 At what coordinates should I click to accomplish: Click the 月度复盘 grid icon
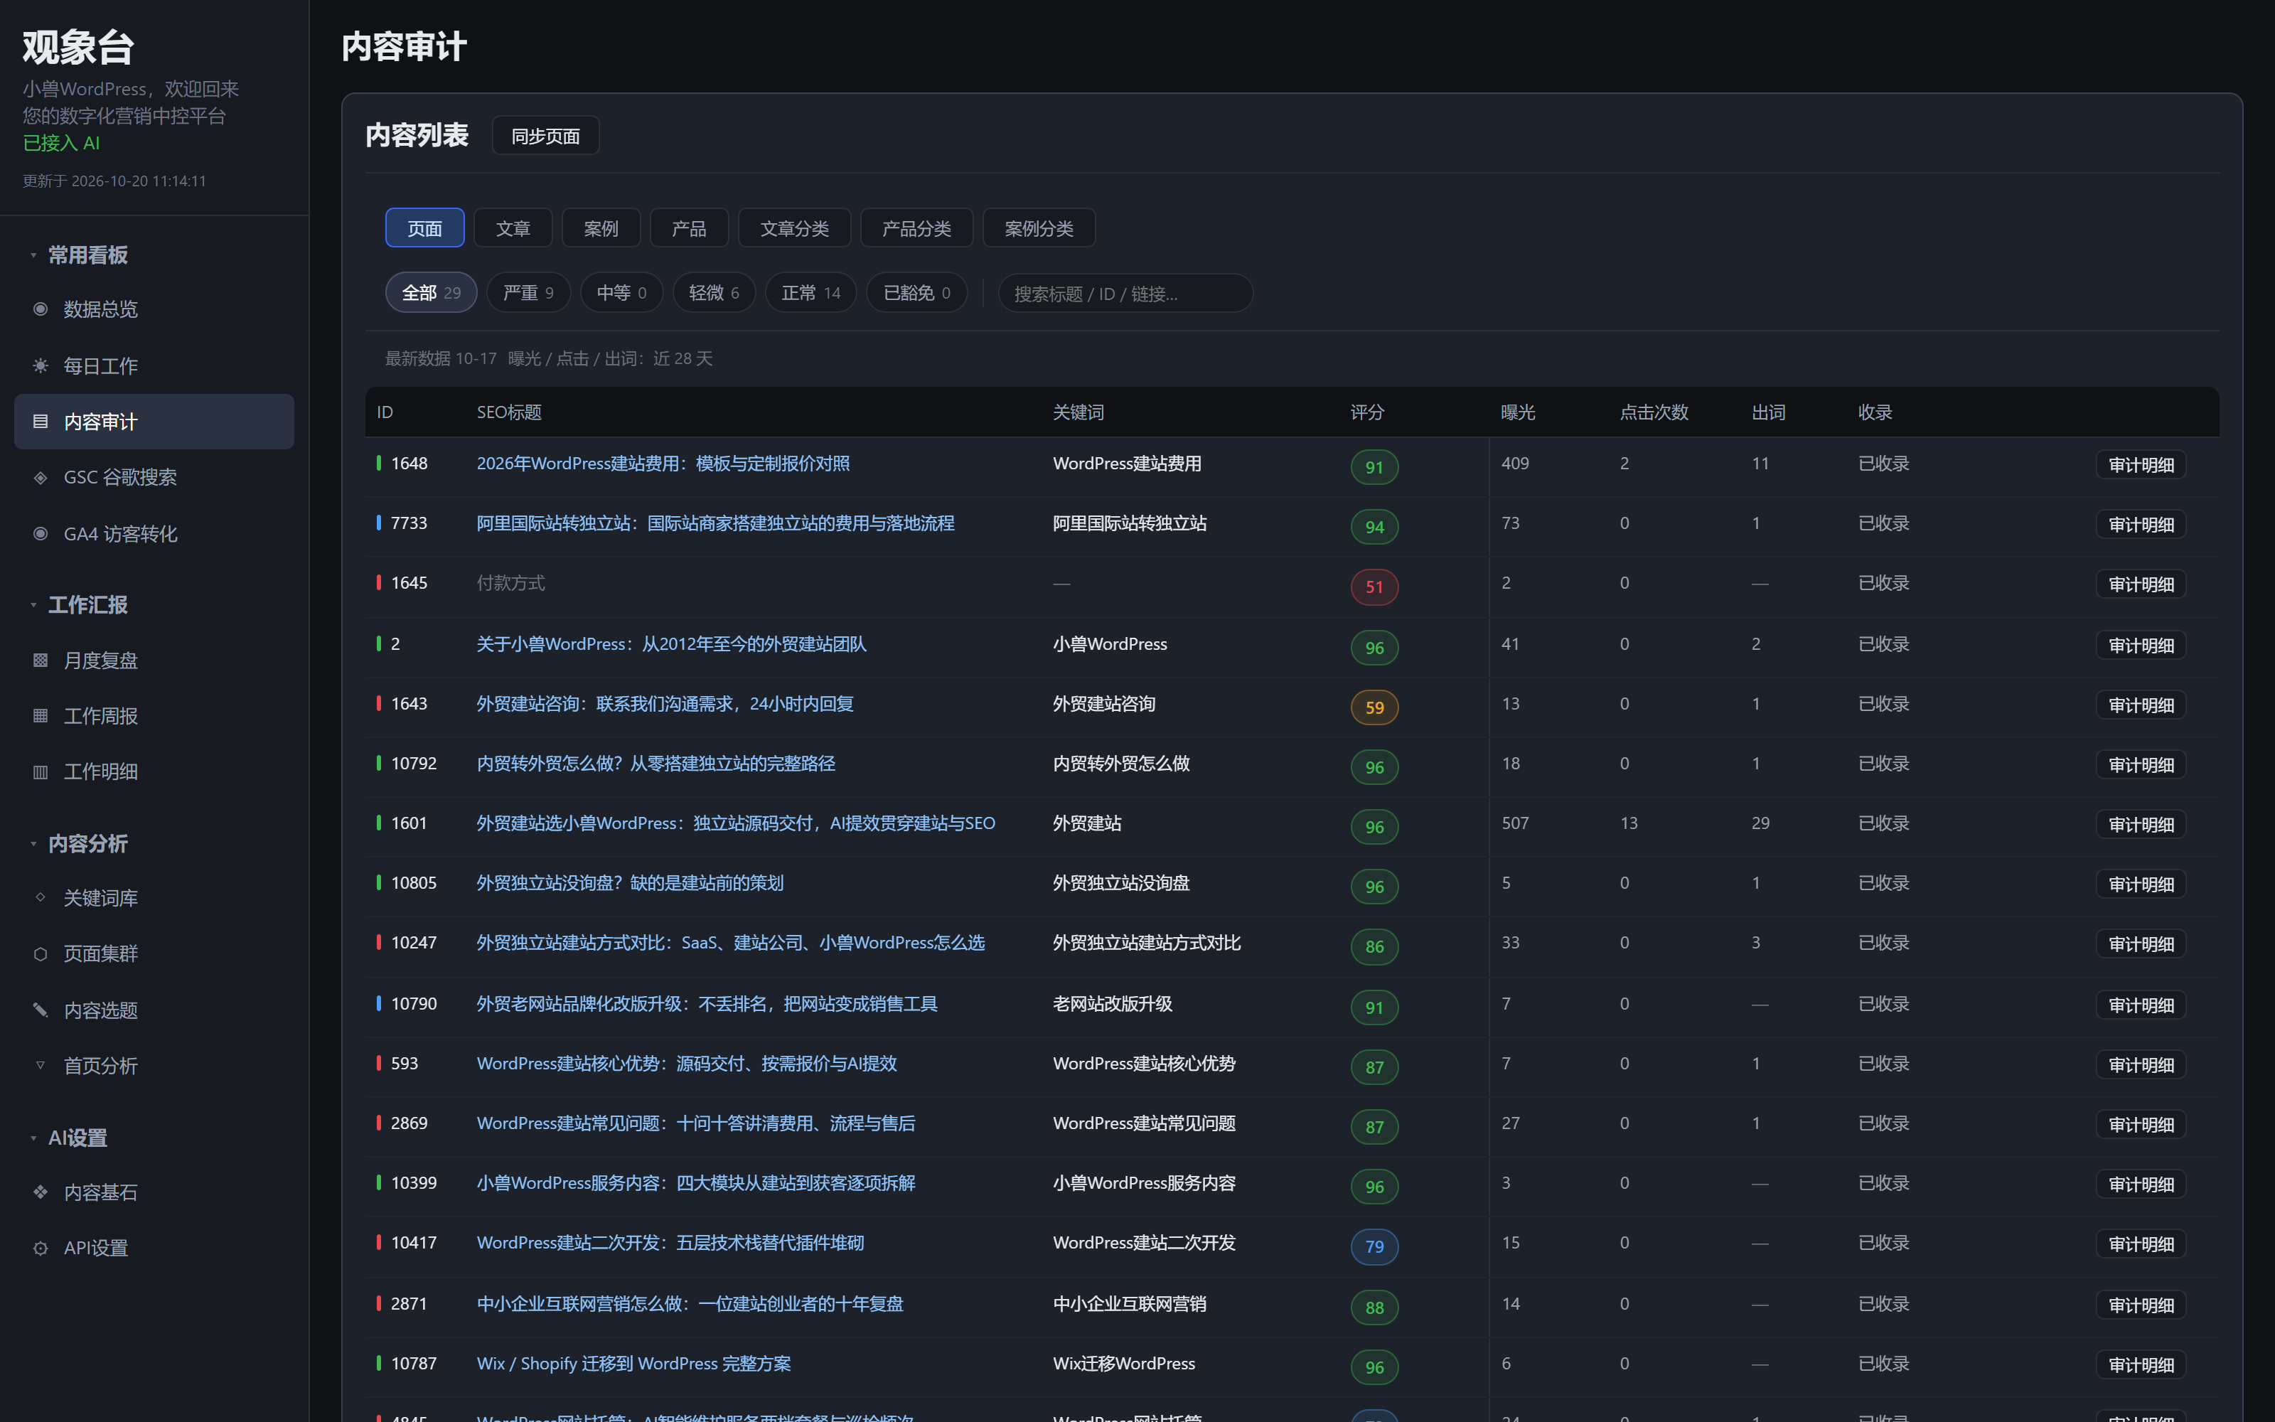click(x=41, y=661)
